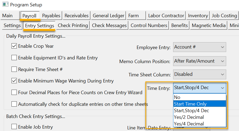Open the Employee Entry dropdown
The height and width of the screenshot is (131, 239).
tap(200, 47)
